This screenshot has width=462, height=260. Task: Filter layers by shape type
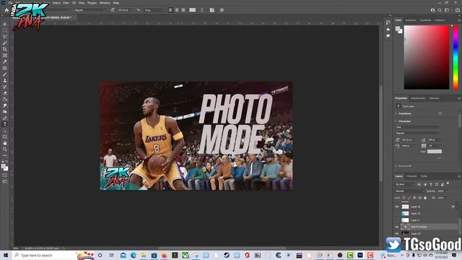[436, 184]
